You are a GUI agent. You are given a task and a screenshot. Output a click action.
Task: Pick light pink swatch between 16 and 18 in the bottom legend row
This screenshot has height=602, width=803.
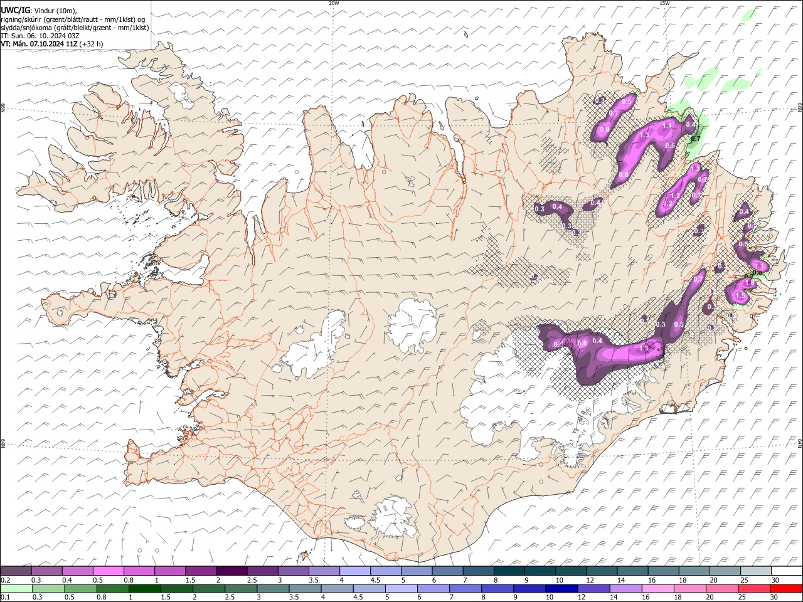click(x=657, y=589)
